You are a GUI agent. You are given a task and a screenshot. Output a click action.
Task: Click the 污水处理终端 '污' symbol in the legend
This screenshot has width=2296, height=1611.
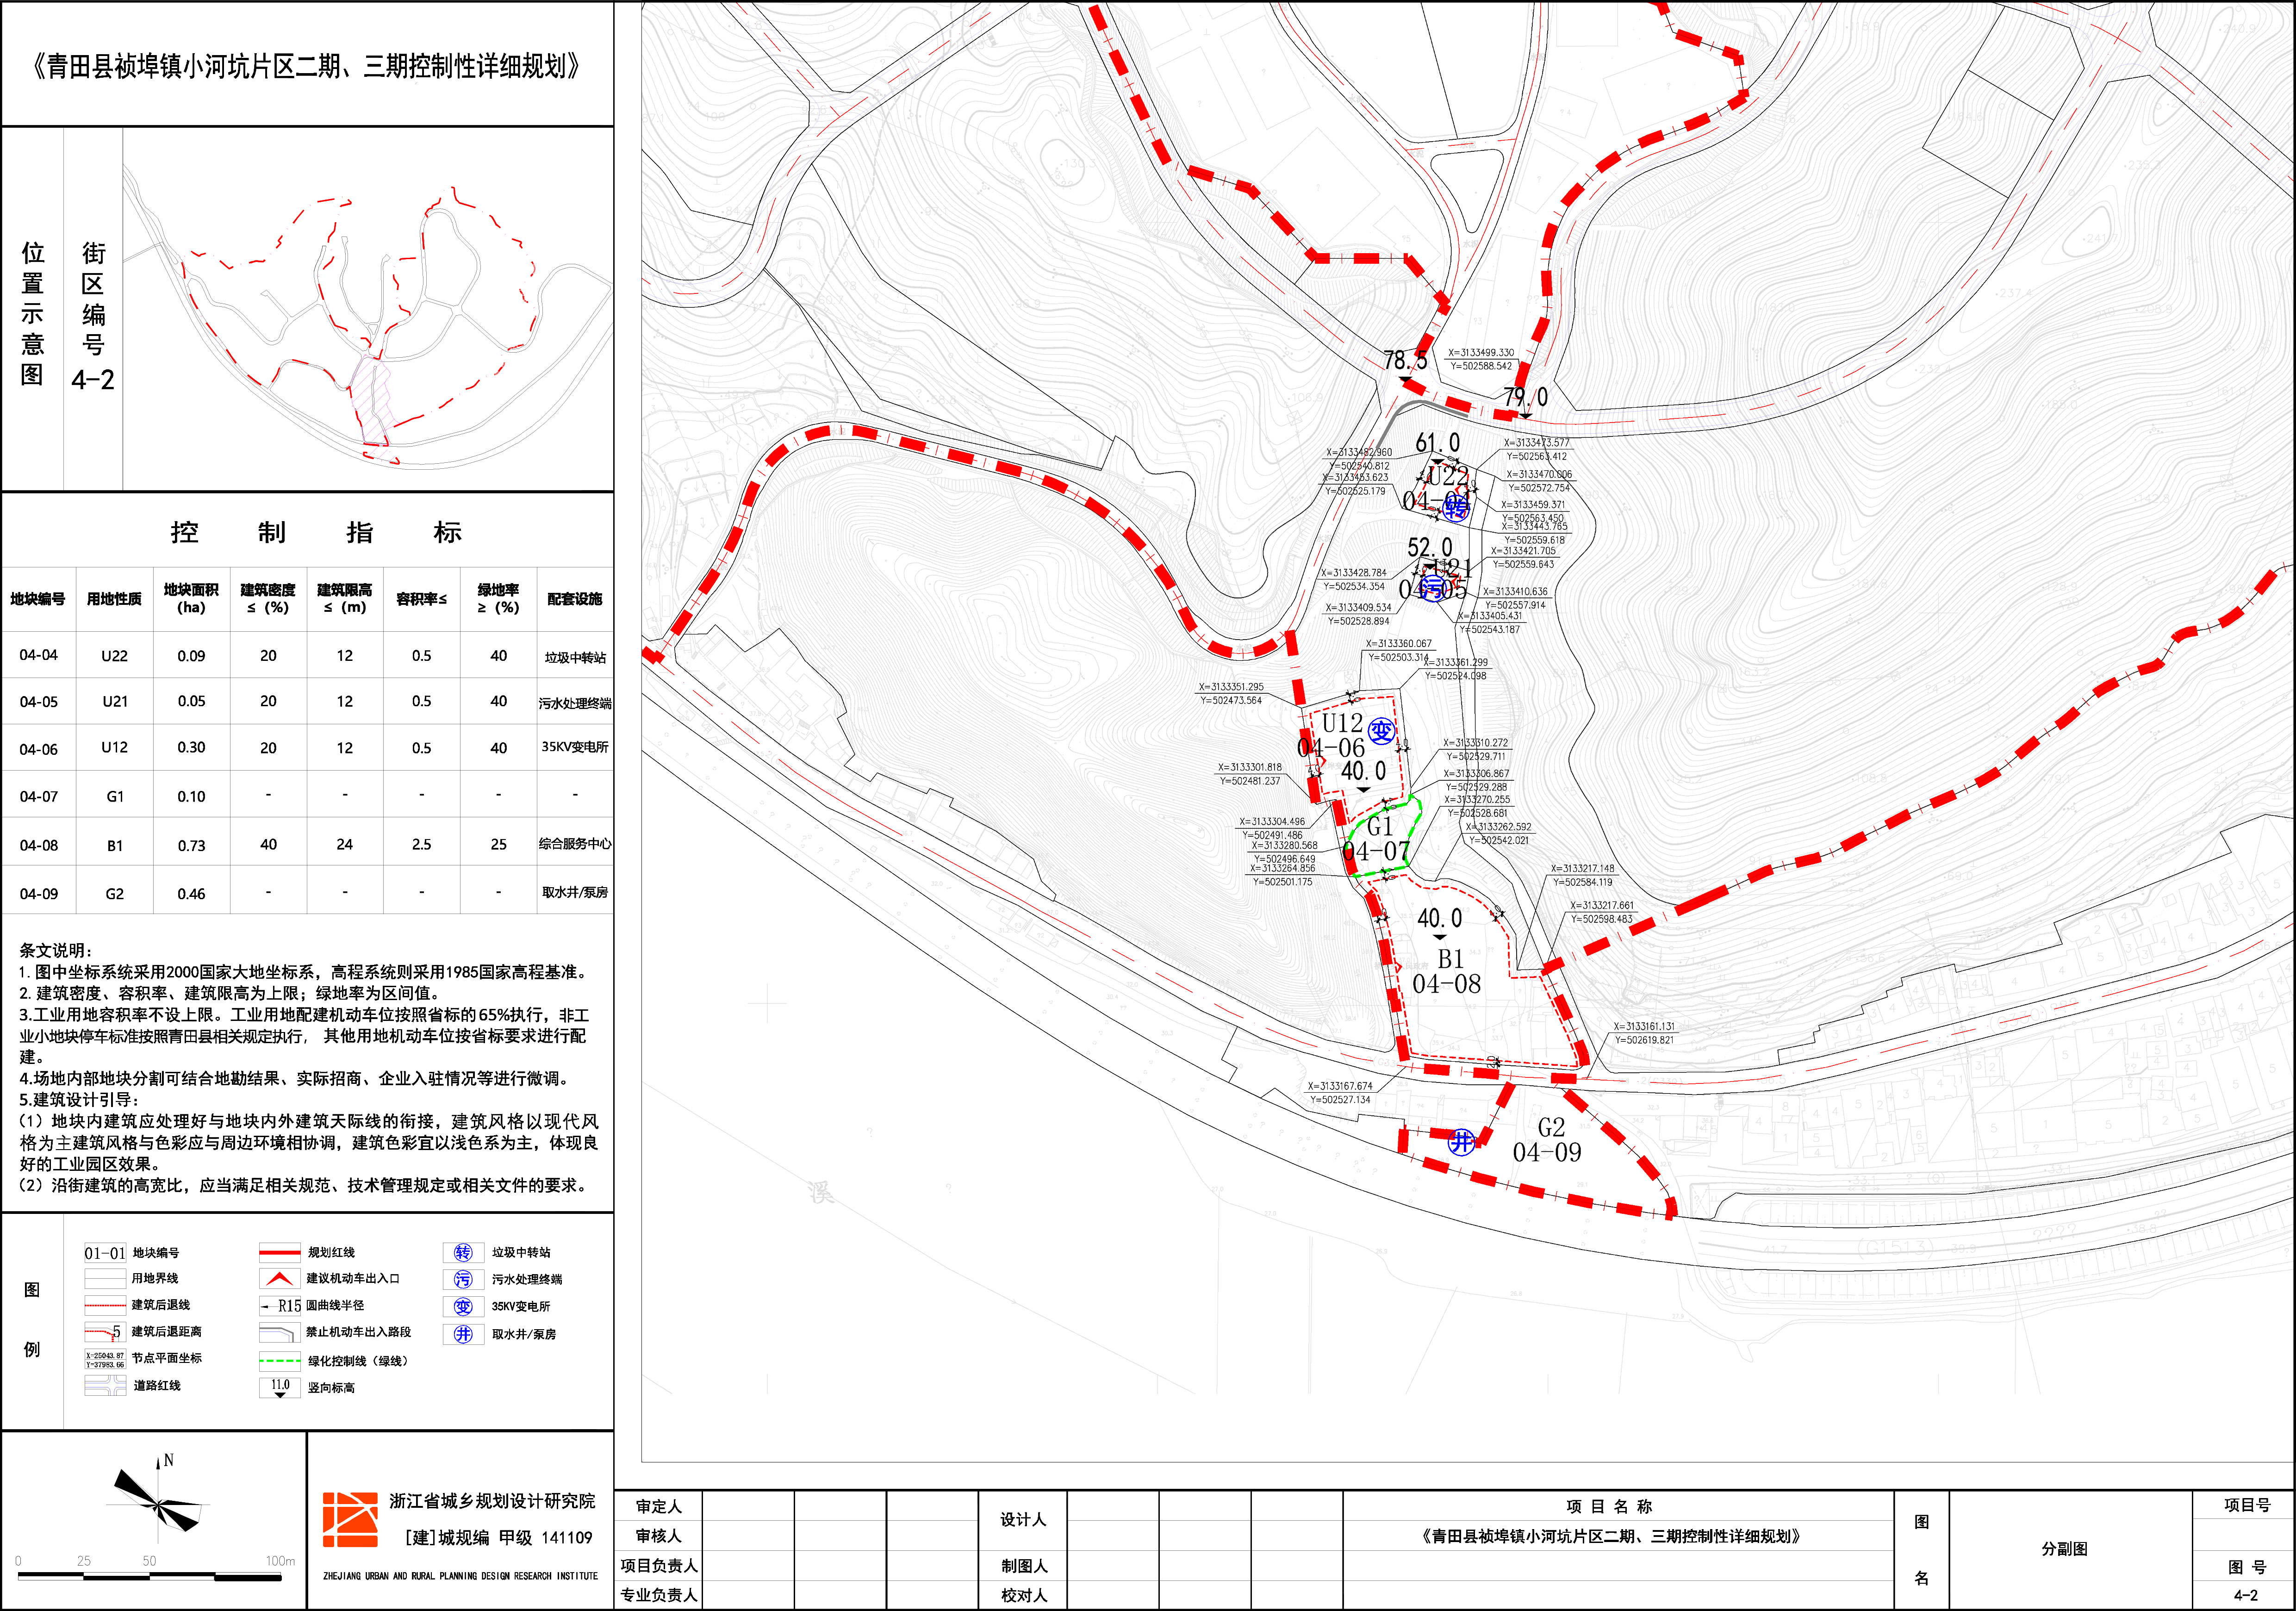(x=463, y=1280)
